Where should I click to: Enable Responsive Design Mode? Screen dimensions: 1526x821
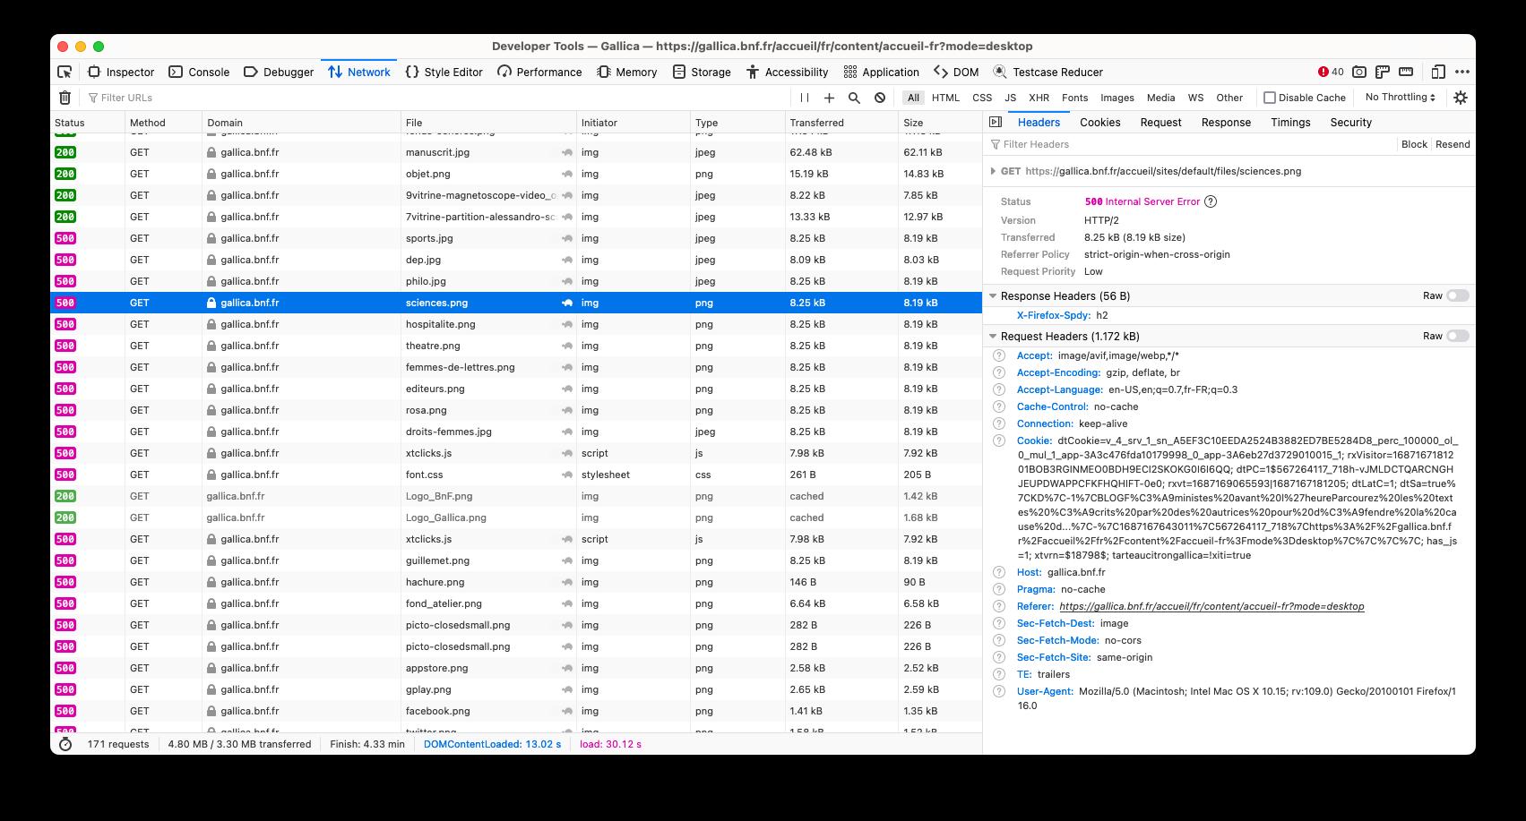tap(1439, 72)
